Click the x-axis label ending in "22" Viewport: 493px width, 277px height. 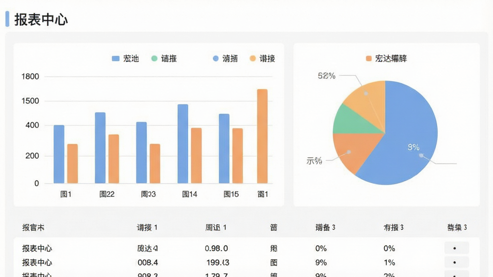coord(107,194)
